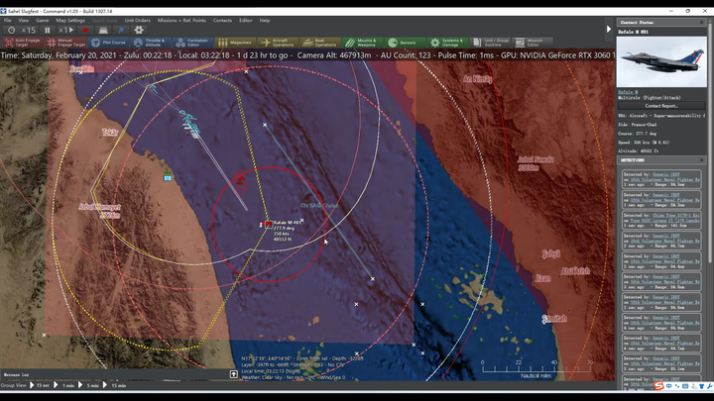The width and height of the screenshot is (714, 401).
Task: Click the Rafale M aircraft photo
Action: [661, 61]
